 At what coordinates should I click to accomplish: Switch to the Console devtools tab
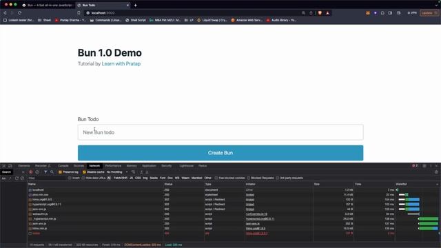(63, 166)
